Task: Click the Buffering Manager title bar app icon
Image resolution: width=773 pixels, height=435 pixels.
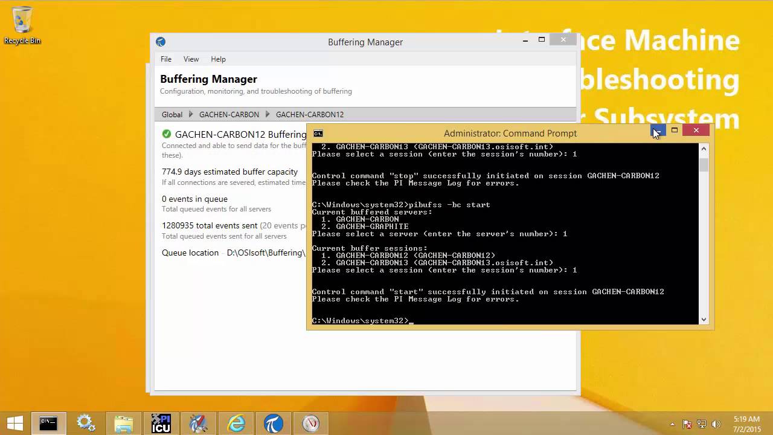Action: click(x=161, y=42)
